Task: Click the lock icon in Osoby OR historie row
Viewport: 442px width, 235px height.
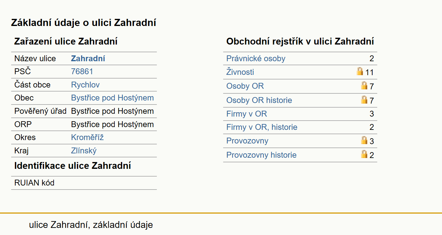Action: [x=364, y=100]
